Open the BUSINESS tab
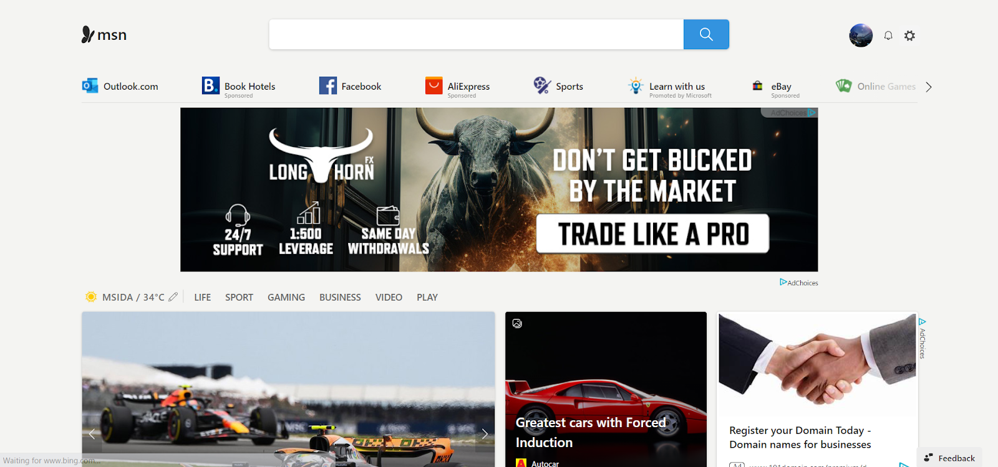This screenshot has width=998, height=467. tap(340, 297)
